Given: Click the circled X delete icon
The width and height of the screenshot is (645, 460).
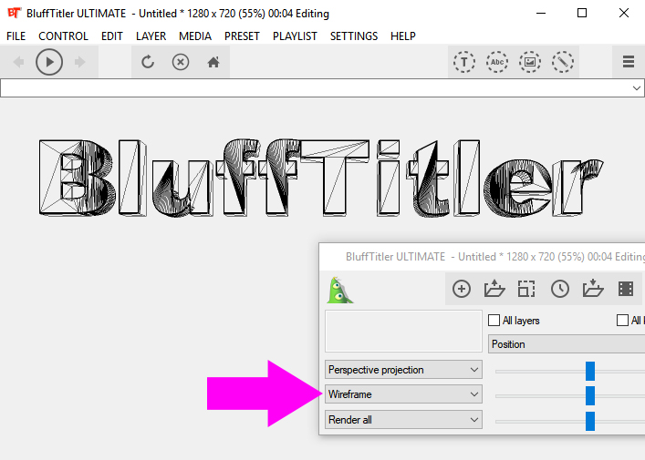Looking at the screenshot, I should pyautogui.click(x=180, y=62).
